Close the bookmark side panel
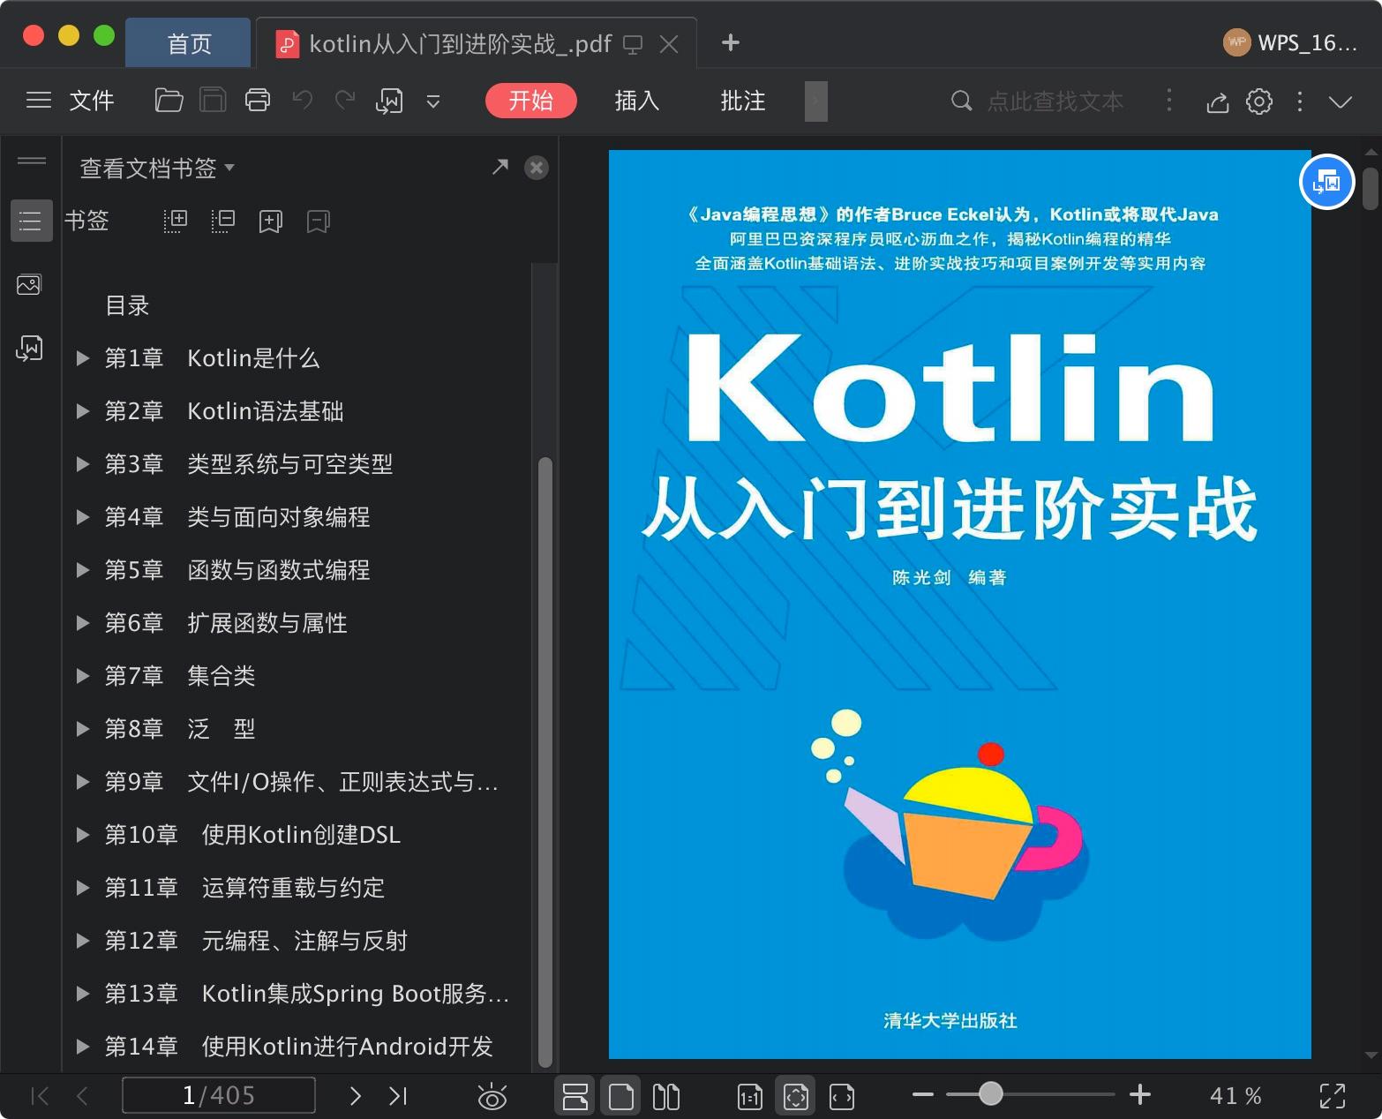The width and height of the screenshot is (1382, 1119). pos(537,168)
